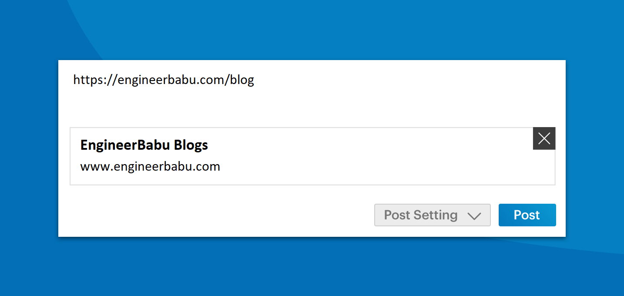
Task: Click the "Post Setting" label text
Action: [420, 215]
